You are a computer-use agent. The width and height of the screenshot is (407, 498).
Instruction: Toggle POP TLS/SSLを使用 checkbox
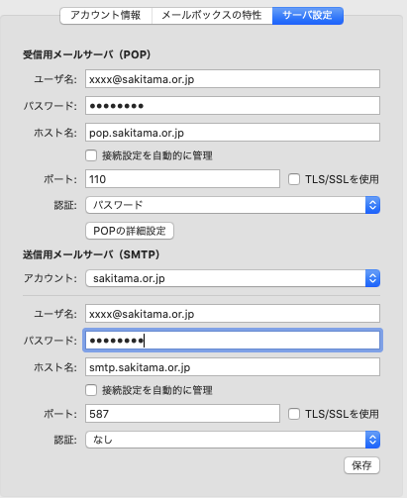(x=294, y=179)
